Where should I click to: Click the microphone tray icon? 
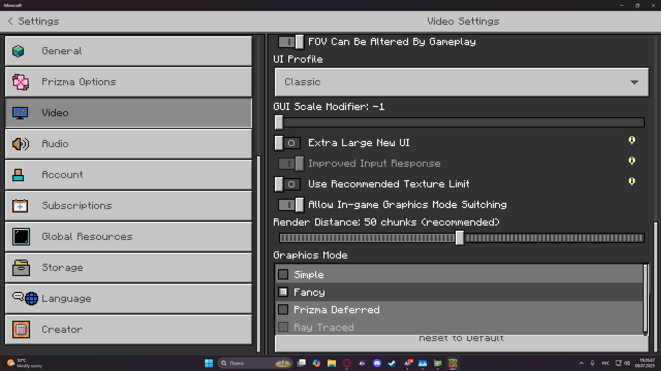coord(592,363)
